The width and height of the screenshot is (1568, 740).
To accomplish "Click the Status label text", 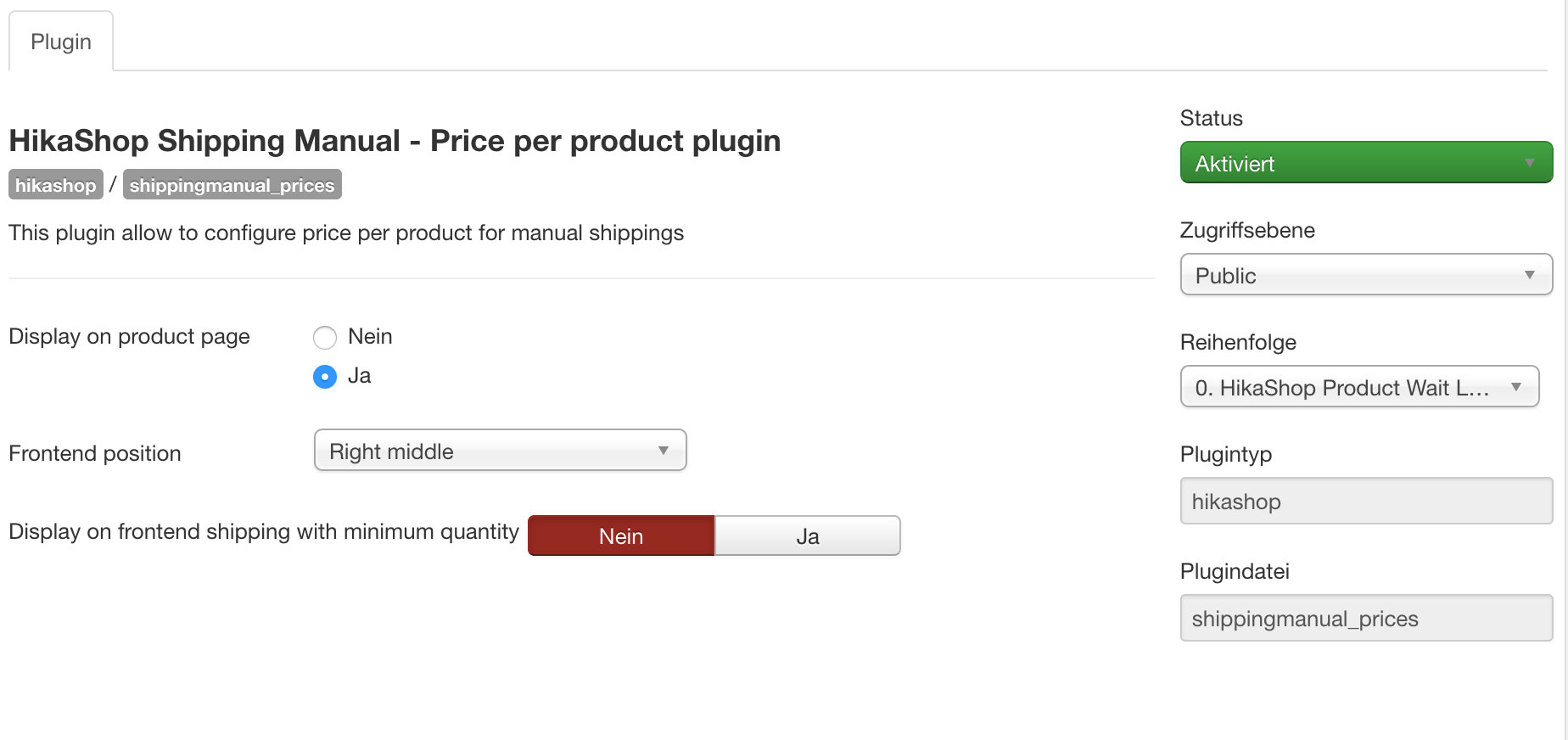I will pyautogui.click(x=1211, y=119).
